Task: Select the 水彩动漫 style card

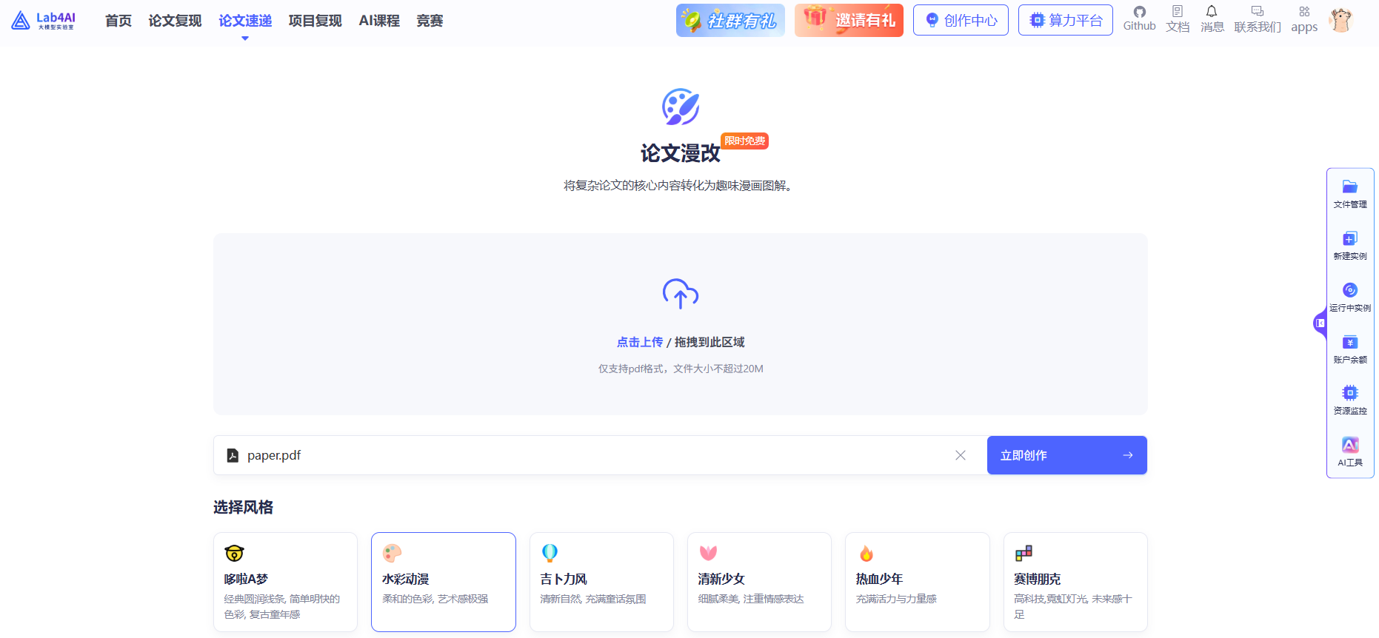Action: [x=444, y=582]
